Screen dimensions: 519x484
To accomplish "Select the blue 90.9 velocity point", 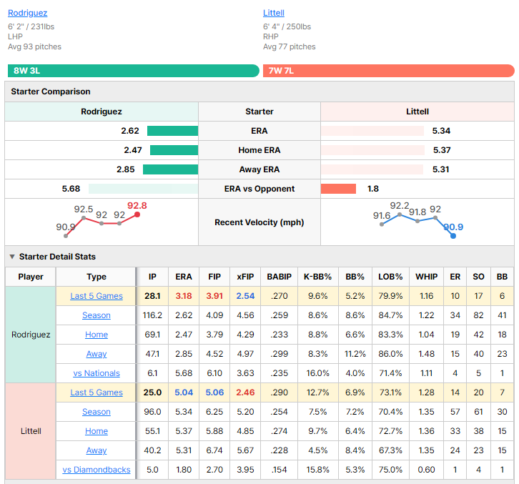I will point(453,236).
